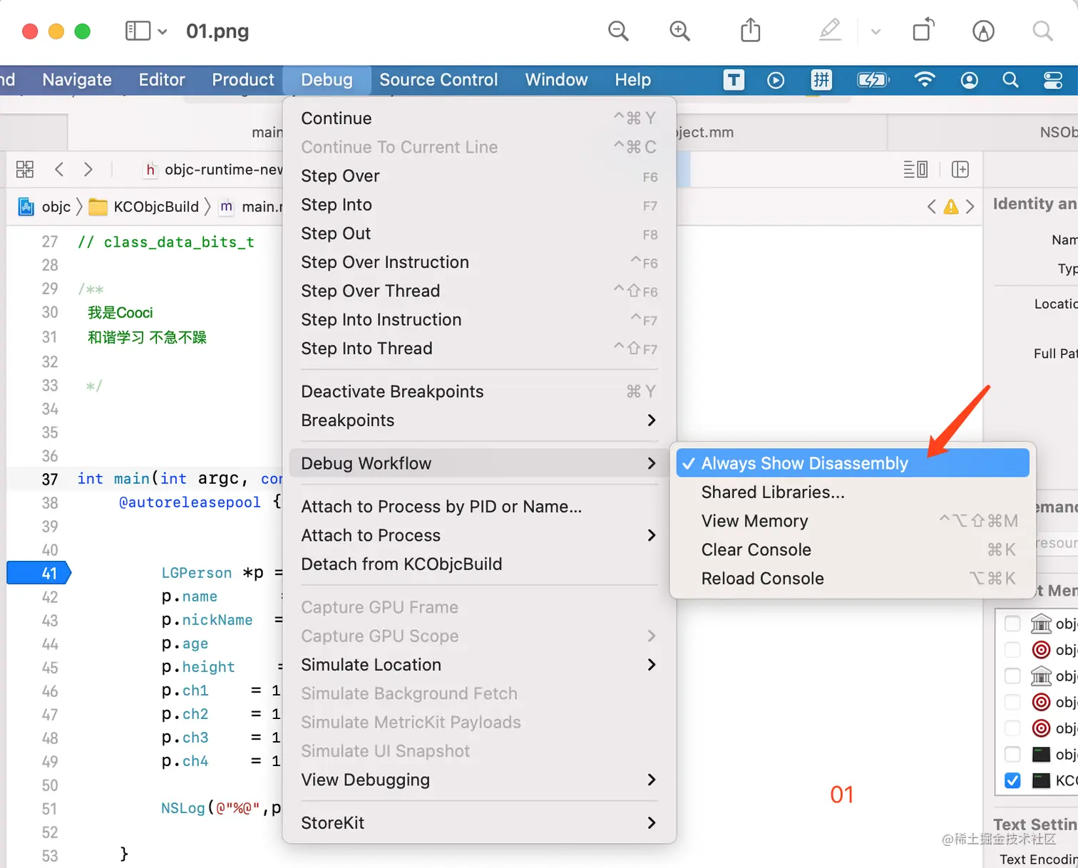Expand the Capture GPU Scope submenu
The image size is (1078, 868).
click(479, 636)
